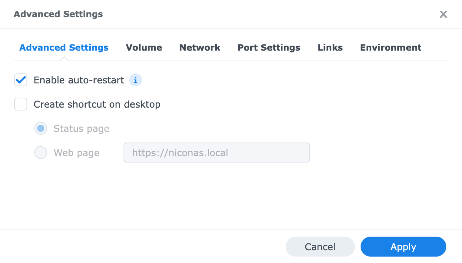
Task: Click the Enable auto-restart label text
Action: 79,80
